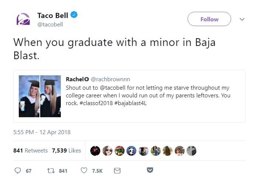The image size is (258, 183).
Task: Open Rachel's graduation photo thumbnail
Action: 40,96
